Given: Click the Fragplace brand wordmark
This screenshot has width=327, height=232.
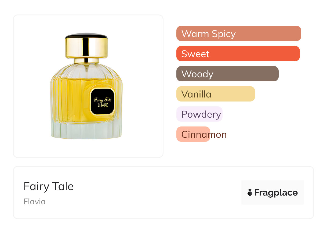Looking at the screenshot, I should pyautogui.click(x=276, y=193).
